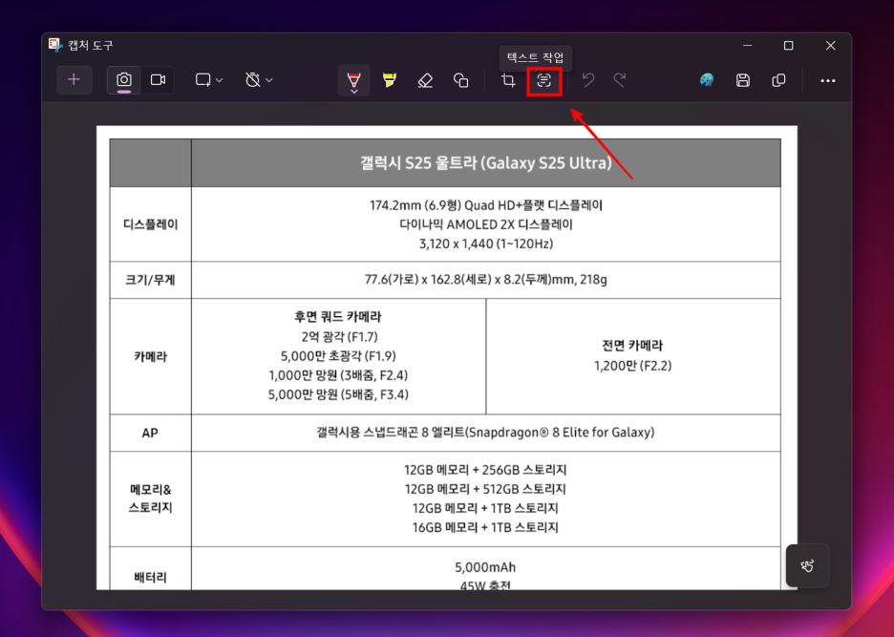Select the ballpoint pen tool

(354, 80)
